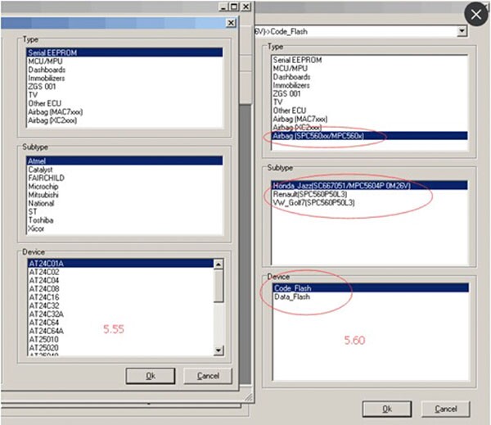Select Code_Flash in right Device list

(x=293, y=288)
